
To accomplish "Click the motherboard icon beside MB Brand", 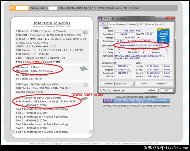I will (84, 69).
